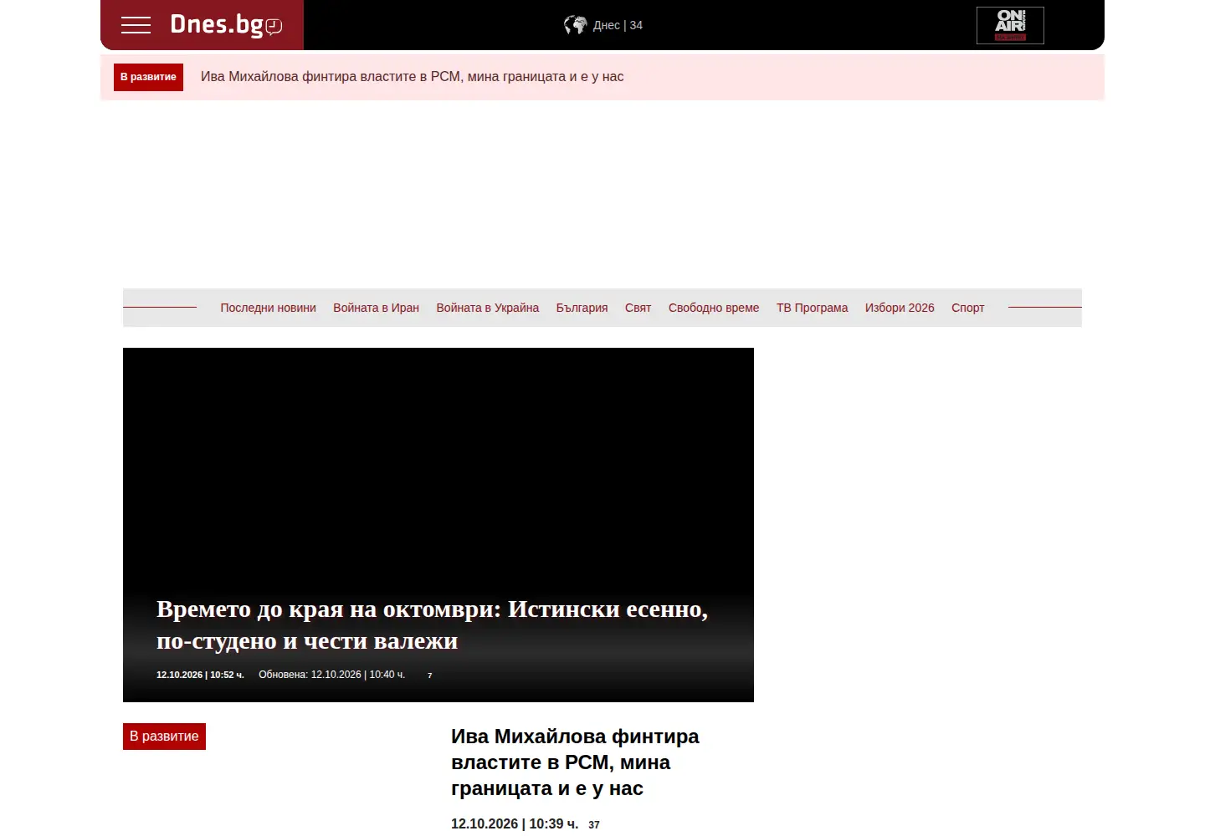Click 'Обновена: 12.10.2026 | 10:40 ч.' text
This screenshot has height=836, width=1205.
click(x=331, y=675)
